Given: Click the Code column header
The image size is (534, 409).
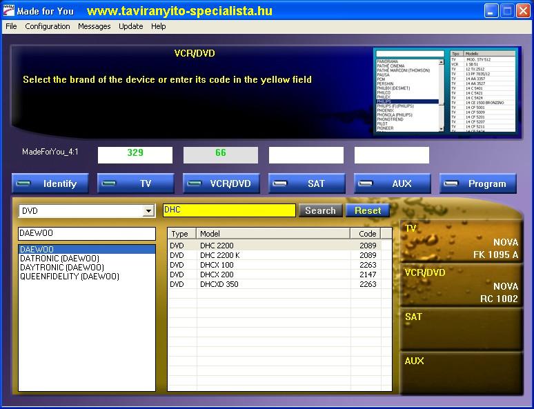Looking at the screenshot, I should point(366,234).
